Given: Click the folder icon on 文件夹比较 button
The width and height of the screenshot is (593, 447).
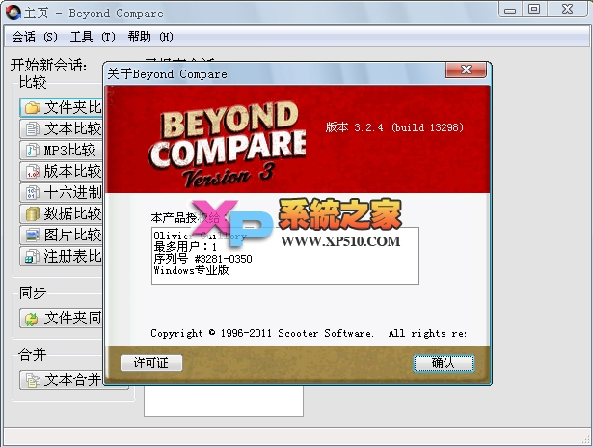Looking at the screenshot, I should coord(33,108).
